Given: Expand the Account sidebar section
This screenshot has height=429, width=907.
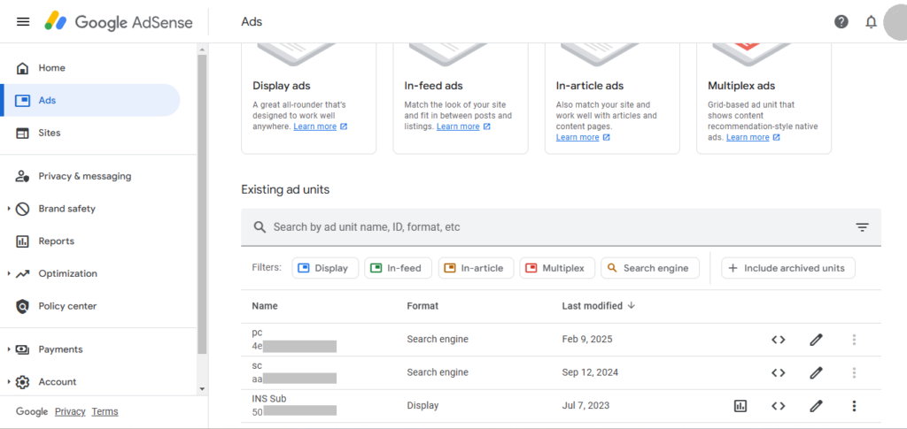Looking at the screenshot, I should [x=9, y=381].
